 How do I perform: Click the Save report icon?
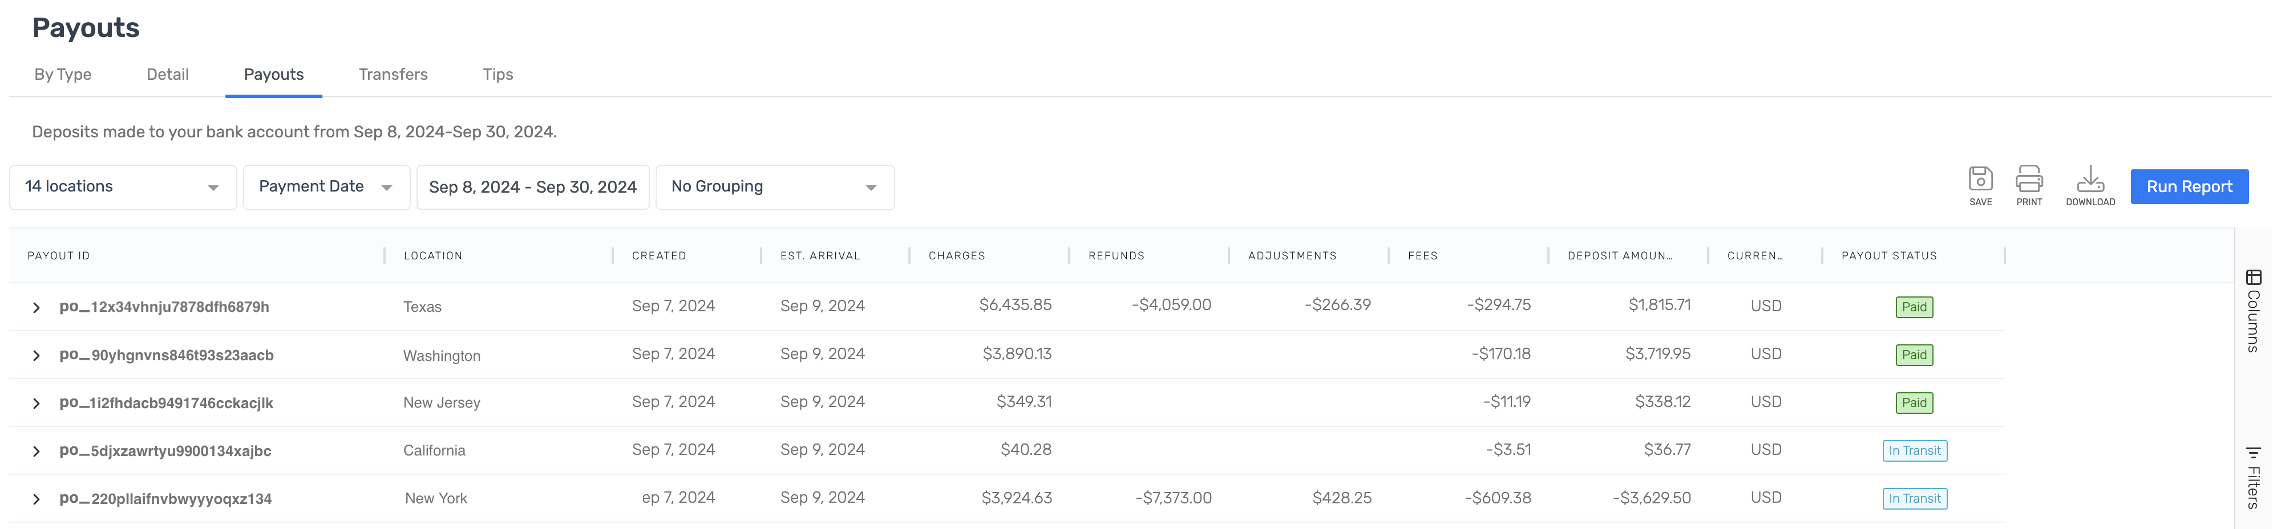1980,186
